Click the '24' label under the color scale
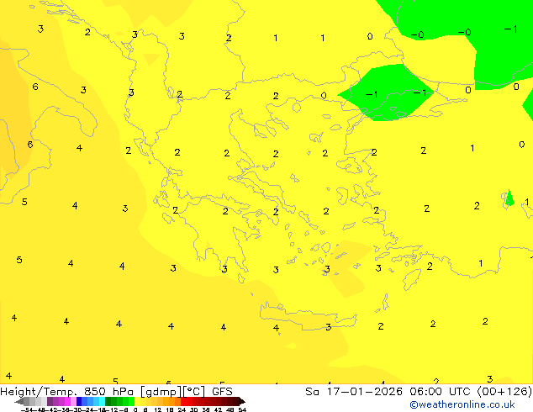The height and width of the screenshot is (412, 533). tap(182, 410)
